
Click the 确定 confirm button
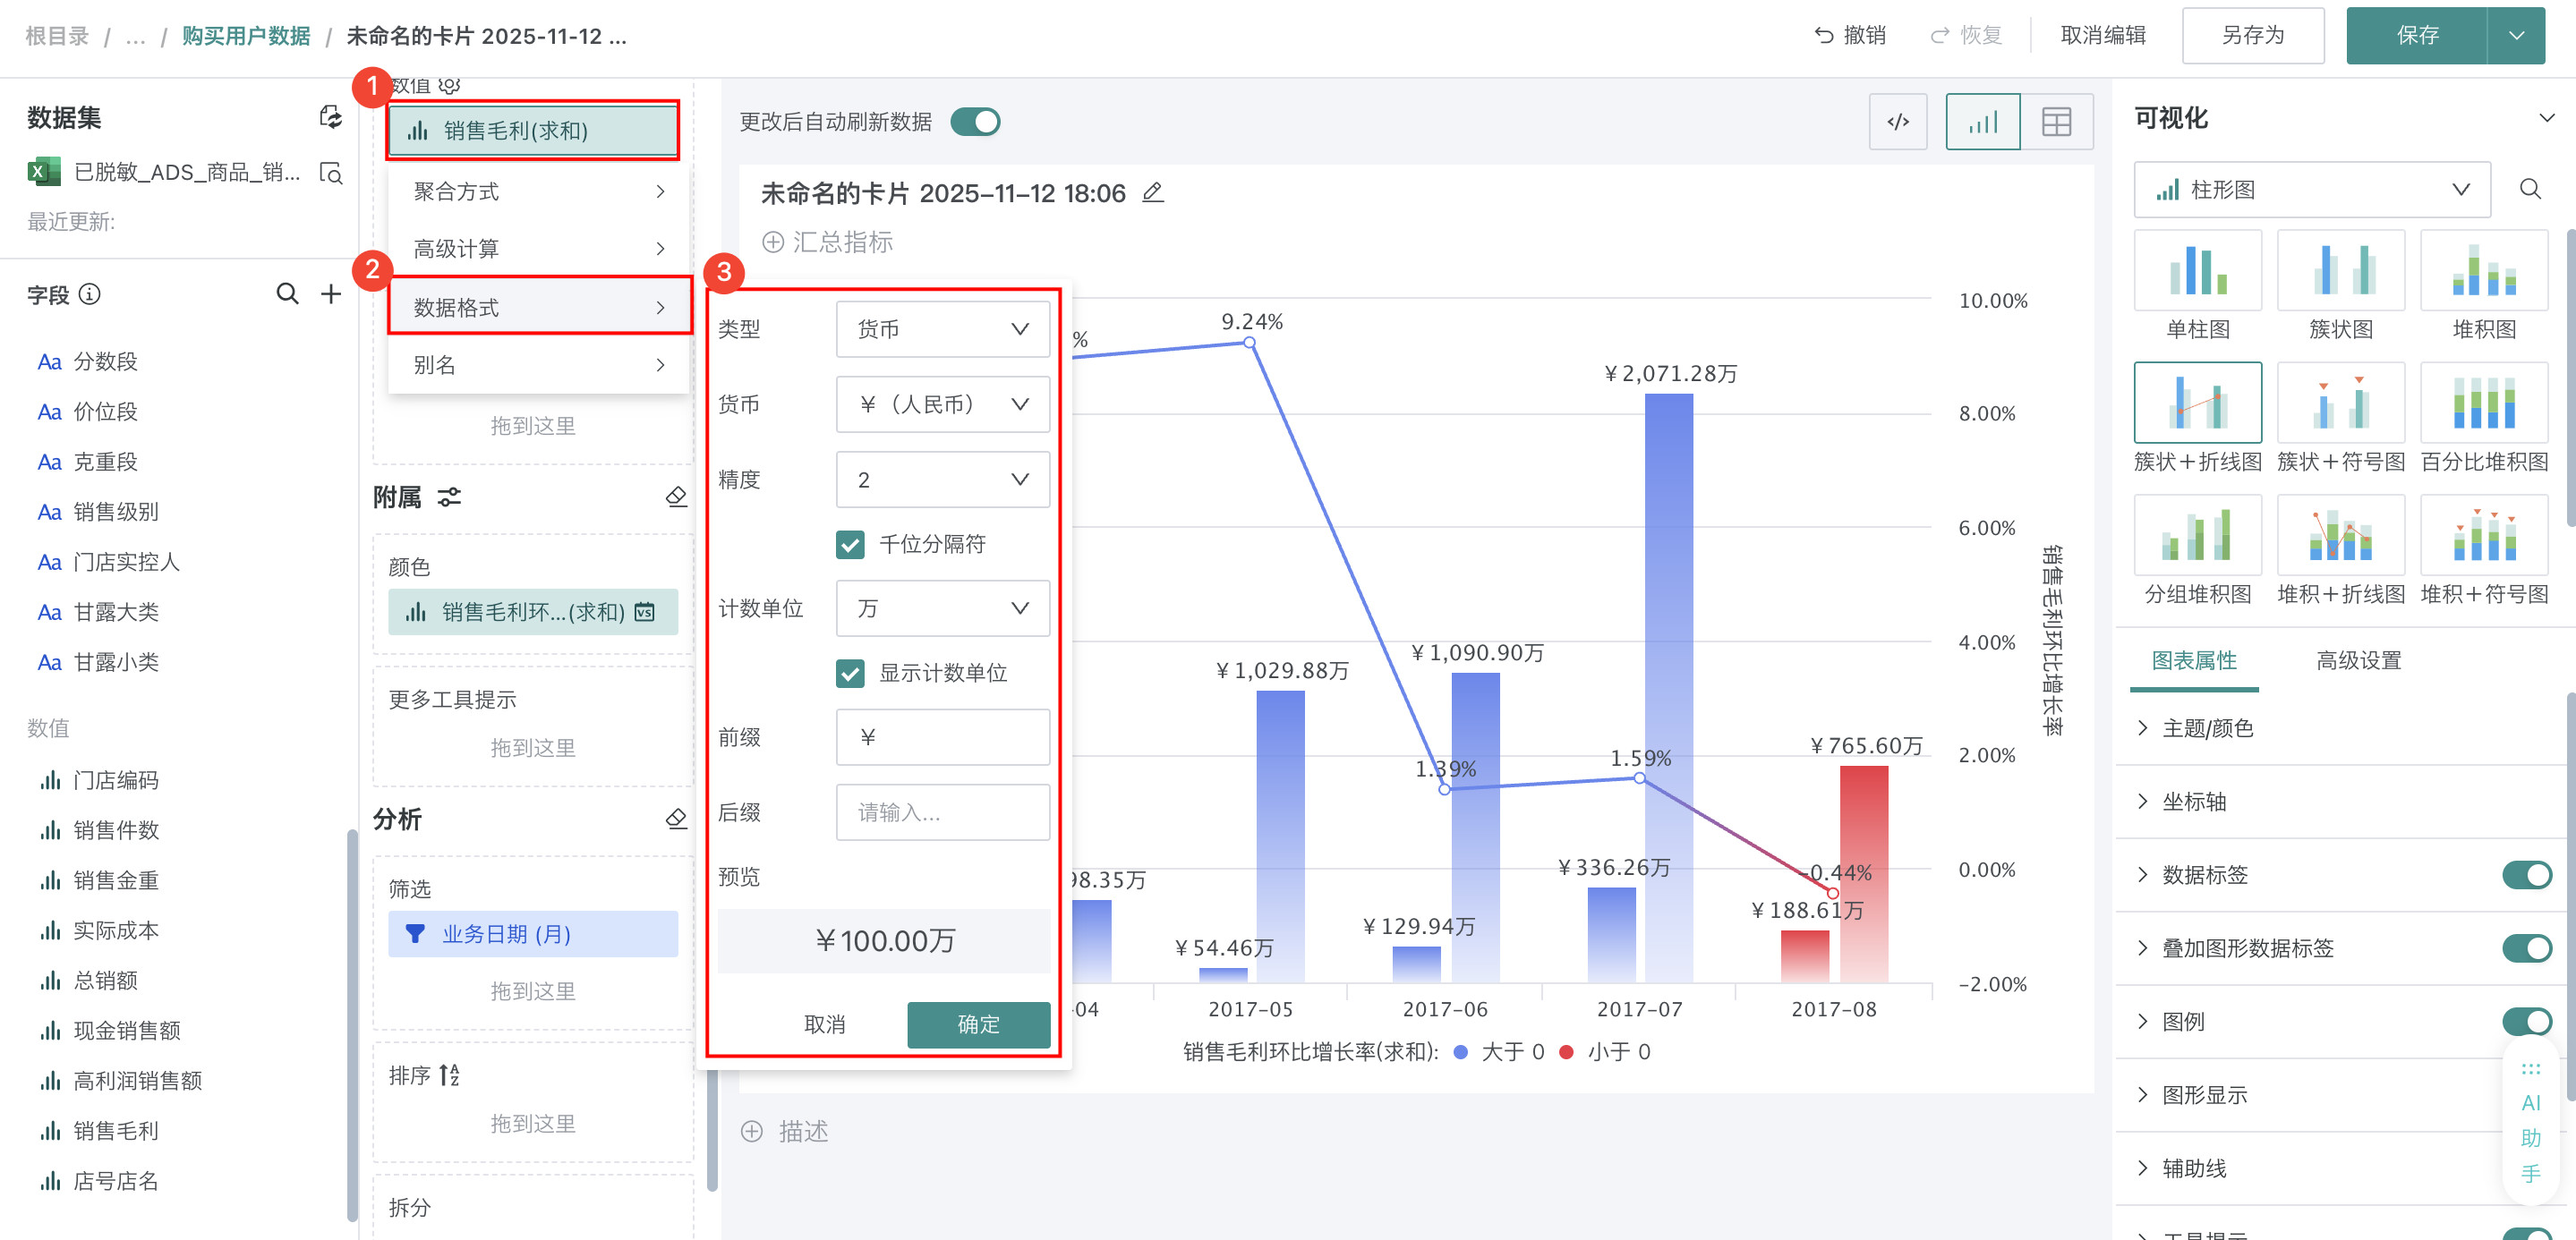978,1024
